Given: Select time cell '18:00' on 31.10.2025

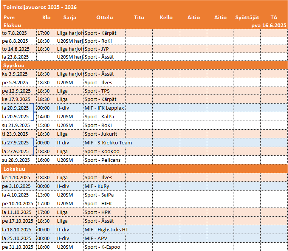Looking at the screenshot, I should coord(46,247).
